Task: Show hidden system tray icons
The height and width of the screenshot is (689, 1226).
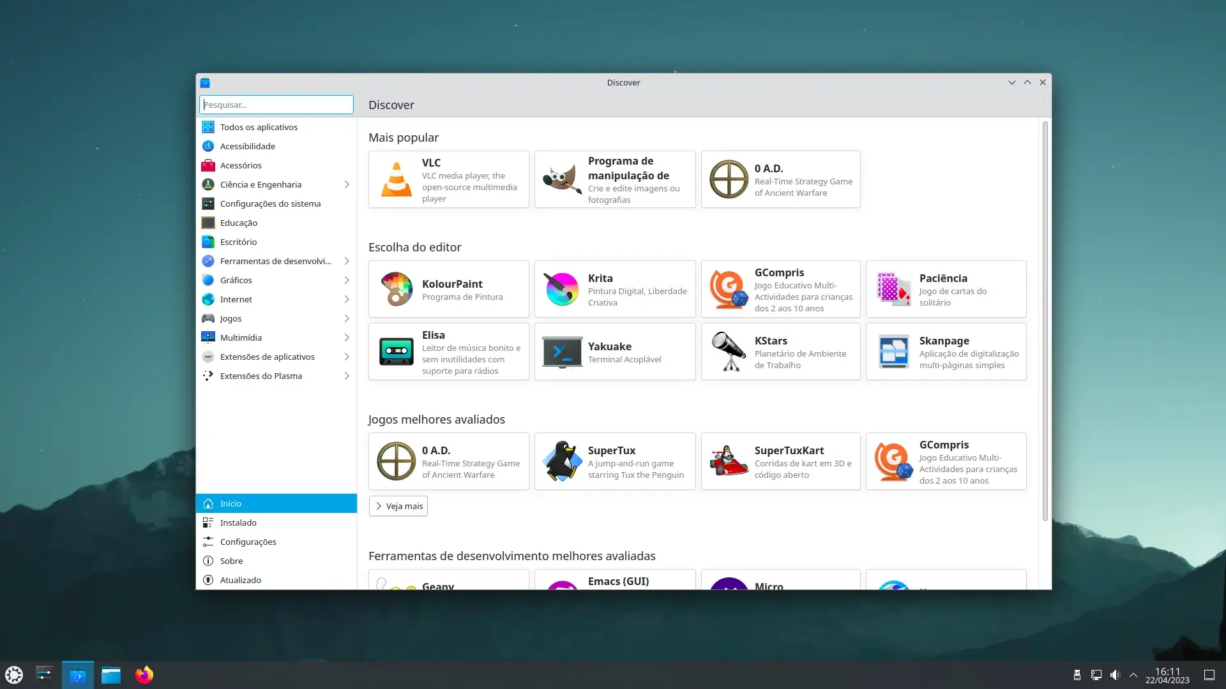Action: (1133, 675)
